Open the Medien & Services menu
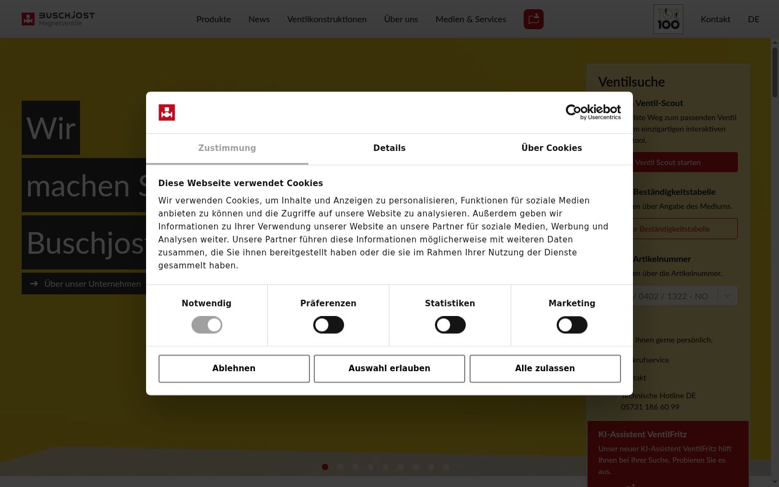This screenshot has height=487, width=779. (x=471, y=19)
